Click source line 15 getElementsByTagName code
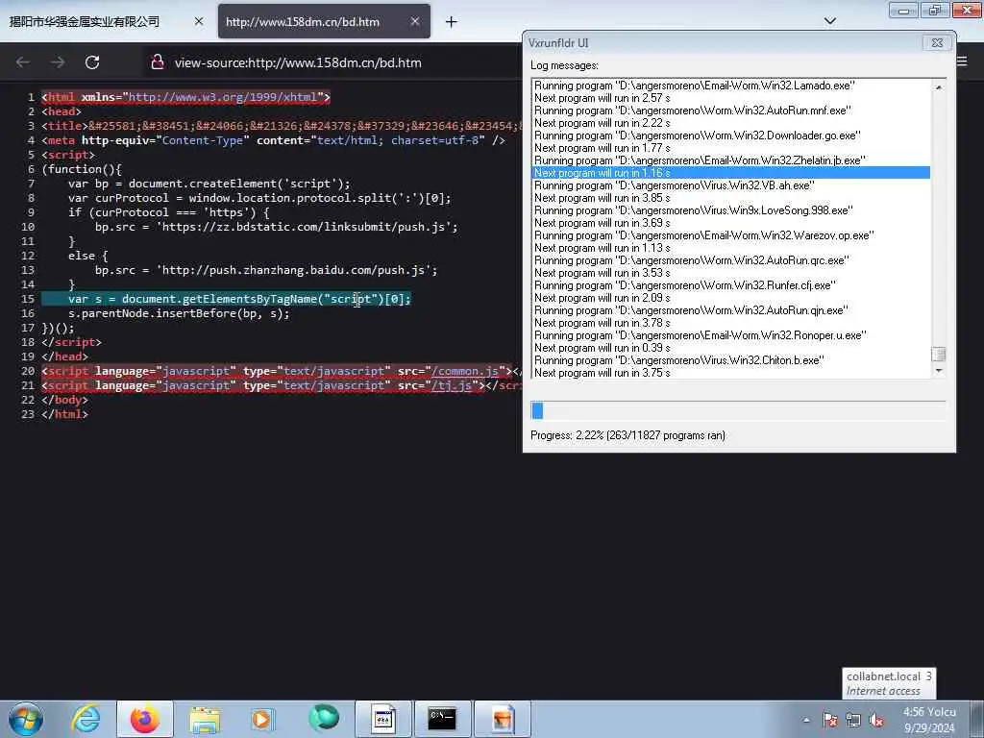The height and width of the screenshot is (738, 984). point(239,299)
